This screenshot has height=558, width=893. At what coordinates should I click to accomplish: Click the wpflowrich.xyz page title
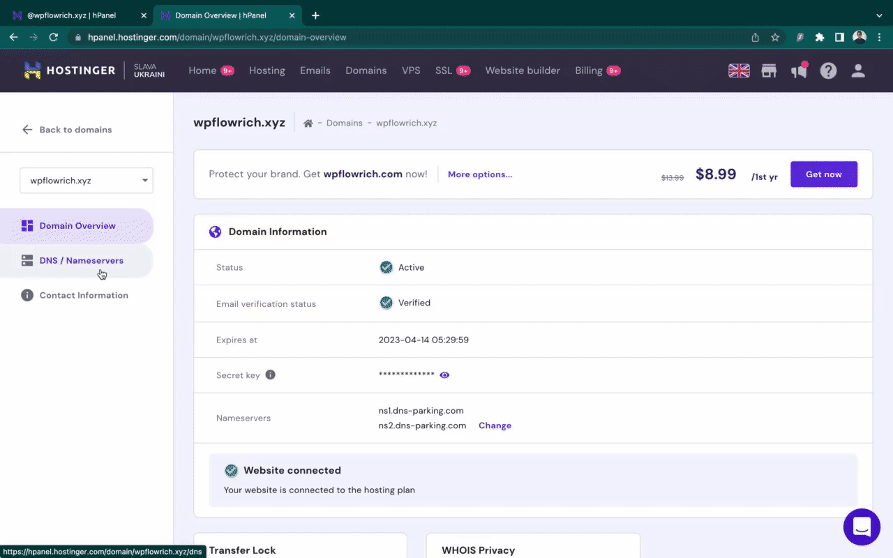(239, 123)
